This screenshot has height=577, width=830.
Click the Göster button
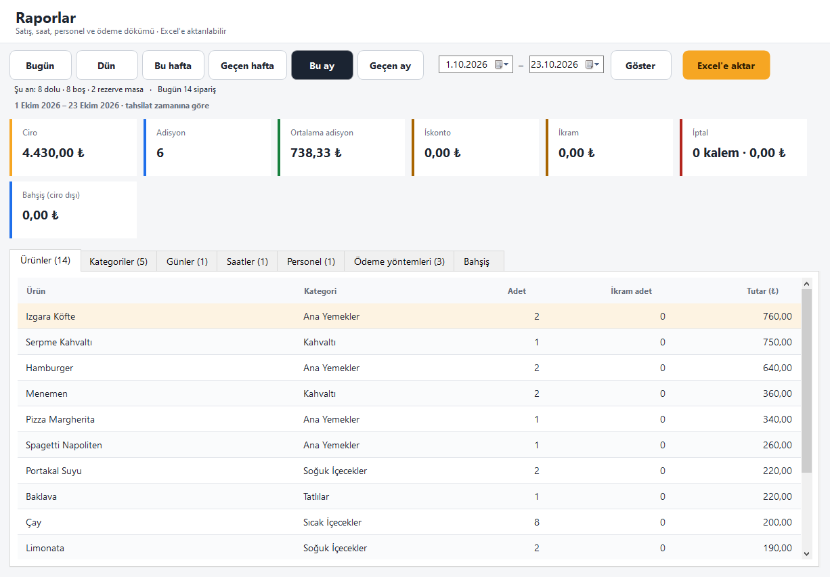click(640, 66)
